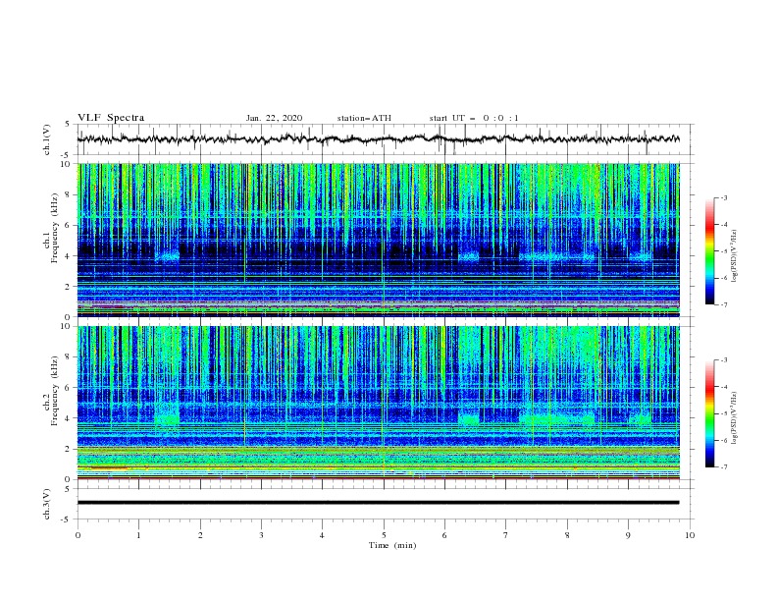Click the 4 kHz emission burst near 9.2 min in ch.1
Screen dimensions: 777x601
click(641, 257)
